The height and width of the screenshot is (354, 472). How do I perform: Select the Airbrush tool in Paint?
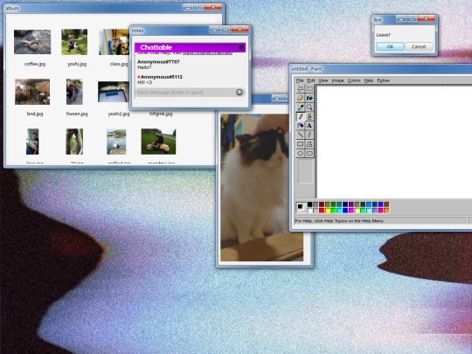(300, 126)
